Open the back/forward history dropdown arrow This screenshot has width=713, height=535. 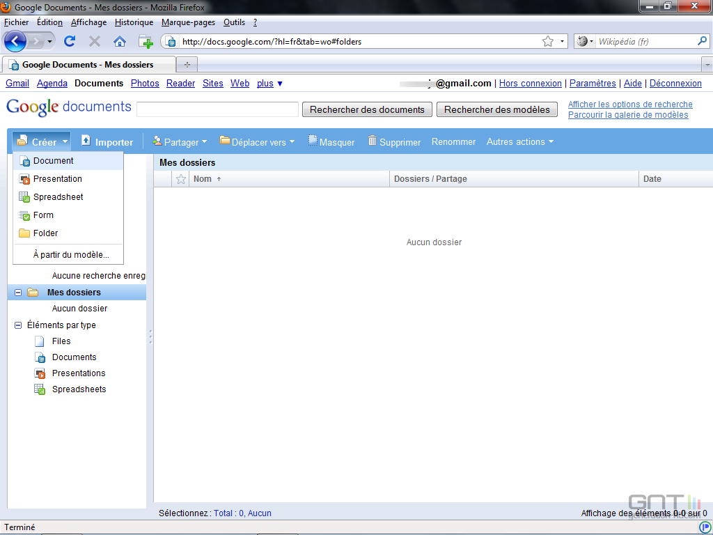pyautogui.click(x=49, y=42)
